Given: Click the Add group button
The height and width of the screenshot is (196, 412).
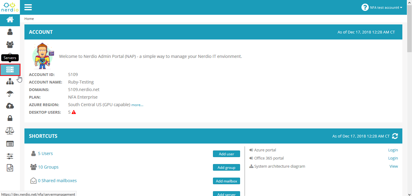Looking at the screenshot, I should (227, 167).
